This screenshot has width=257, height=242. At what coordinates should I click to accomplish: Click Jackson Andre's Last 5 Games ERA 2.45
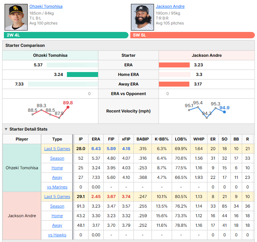pyautogui.click(x=96, y=197)
